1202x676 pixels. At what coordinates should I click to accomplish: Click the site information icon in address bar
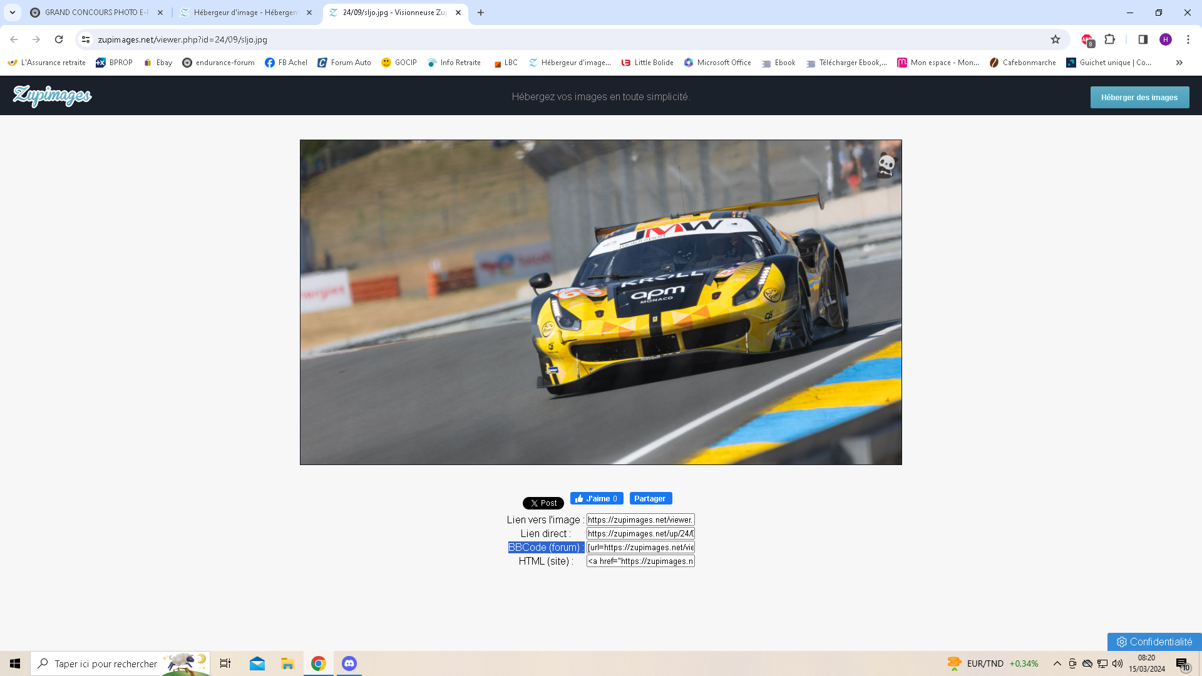tap(86, 39)
